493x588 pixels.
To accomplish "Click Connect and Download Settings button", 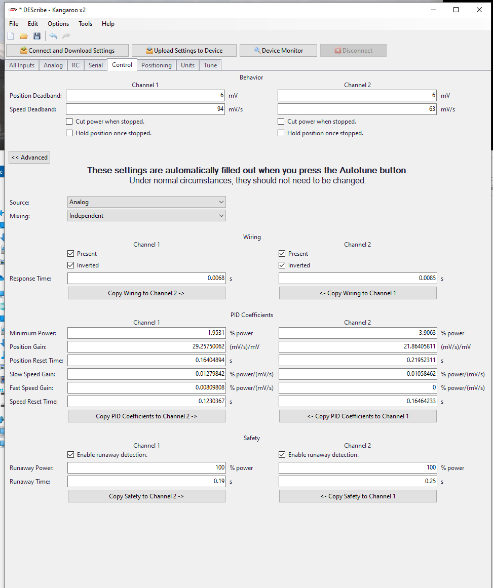I will (67, 50).
